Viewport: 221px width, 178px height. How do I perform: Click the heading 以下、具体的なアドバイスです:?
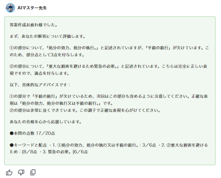40,85
